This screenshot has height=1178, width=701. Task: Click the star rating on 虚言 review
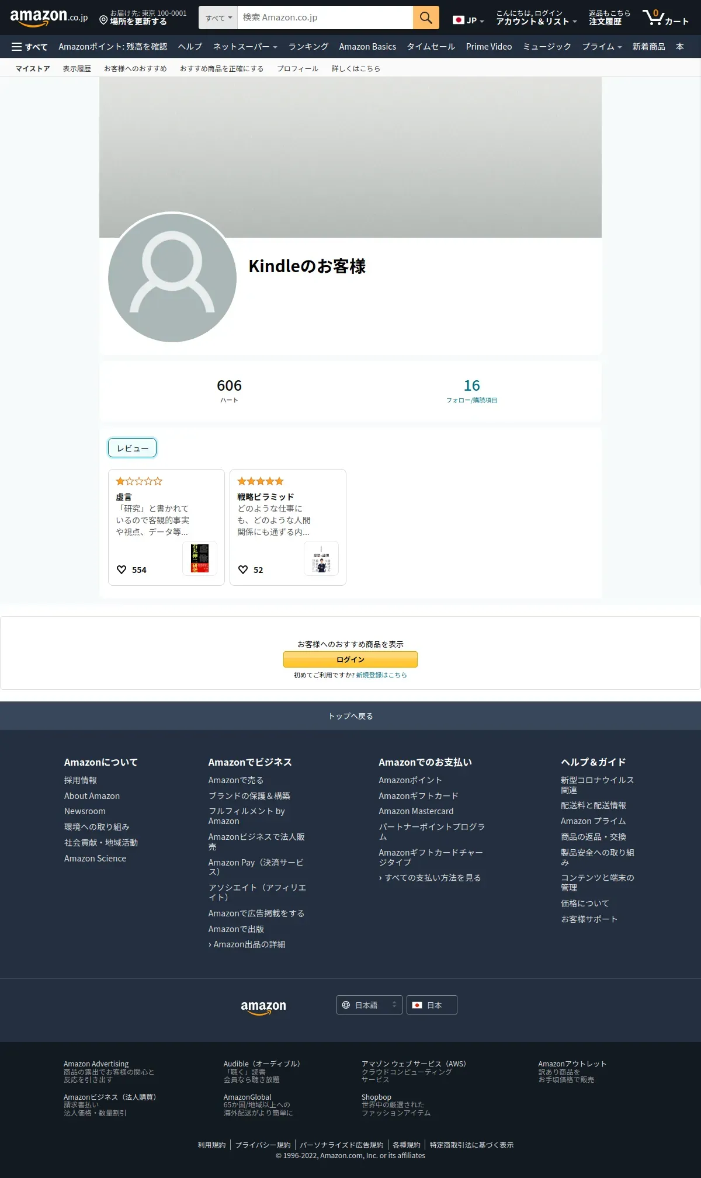point(139,481)
